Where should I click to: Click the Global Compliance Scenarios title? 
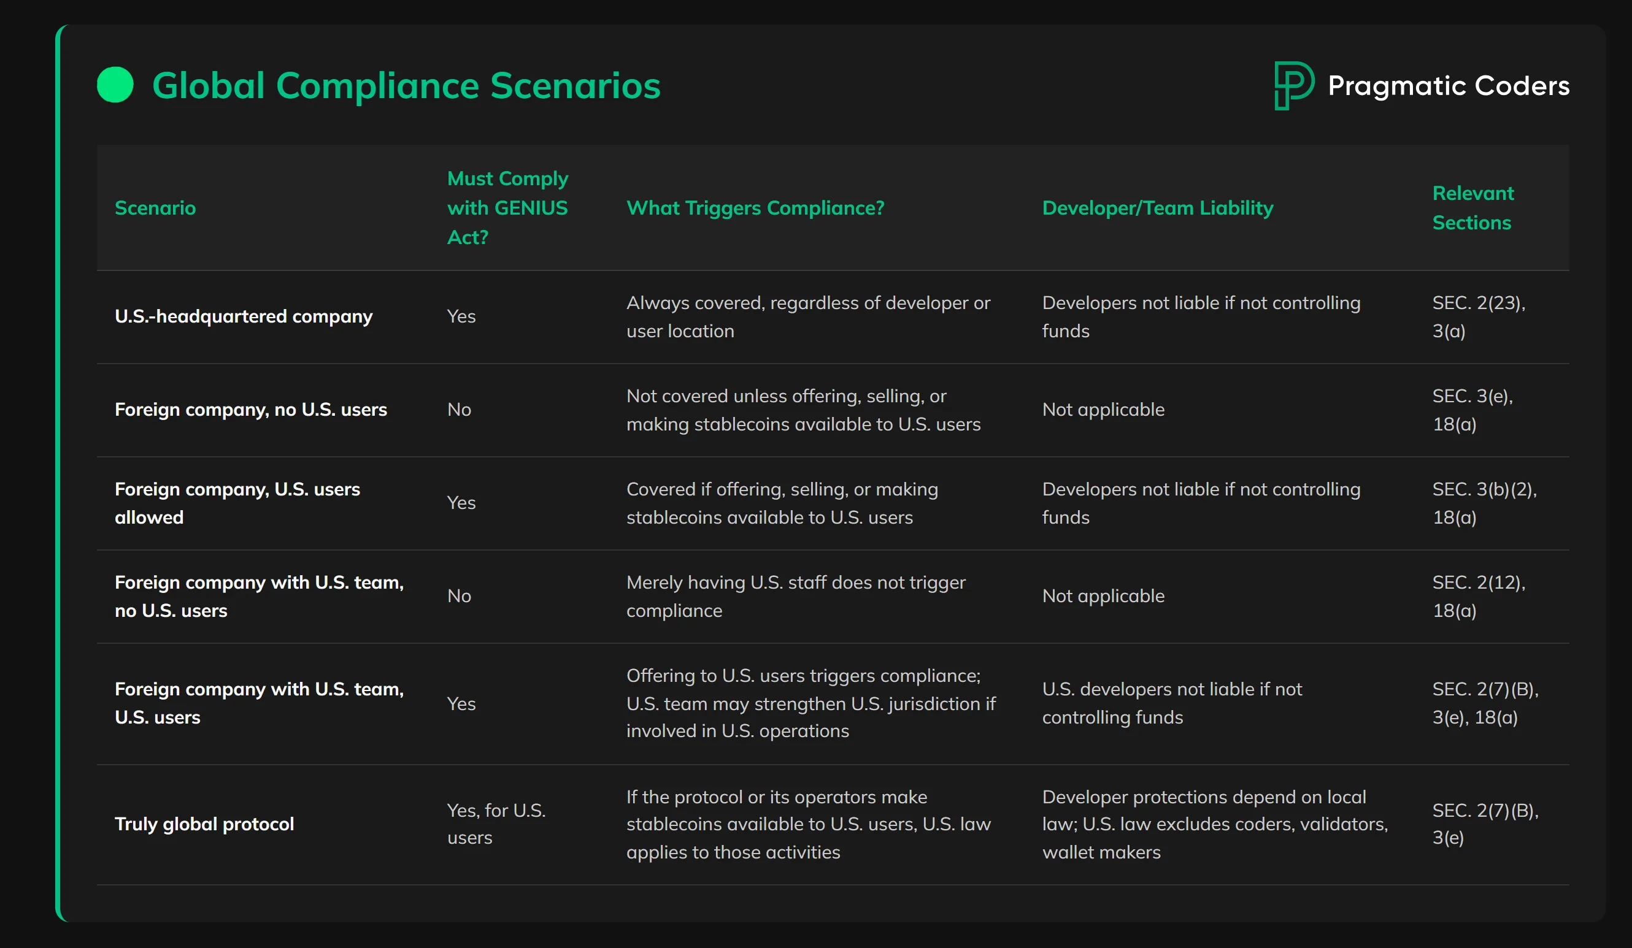point(406,85)
